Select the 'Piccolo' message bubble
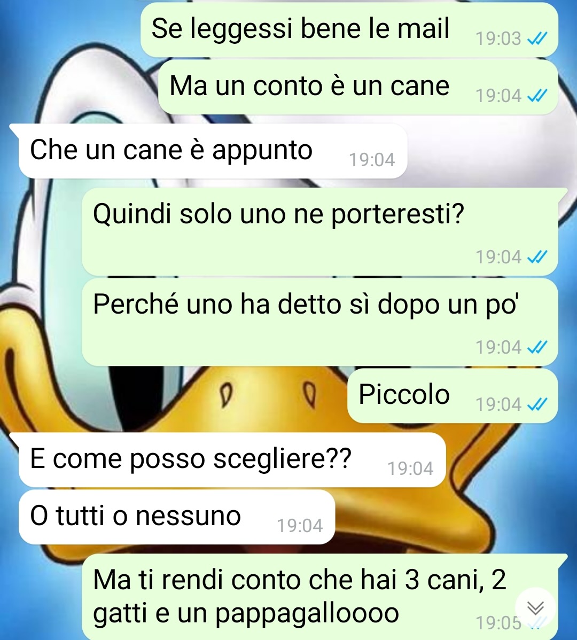 (453, 395)
